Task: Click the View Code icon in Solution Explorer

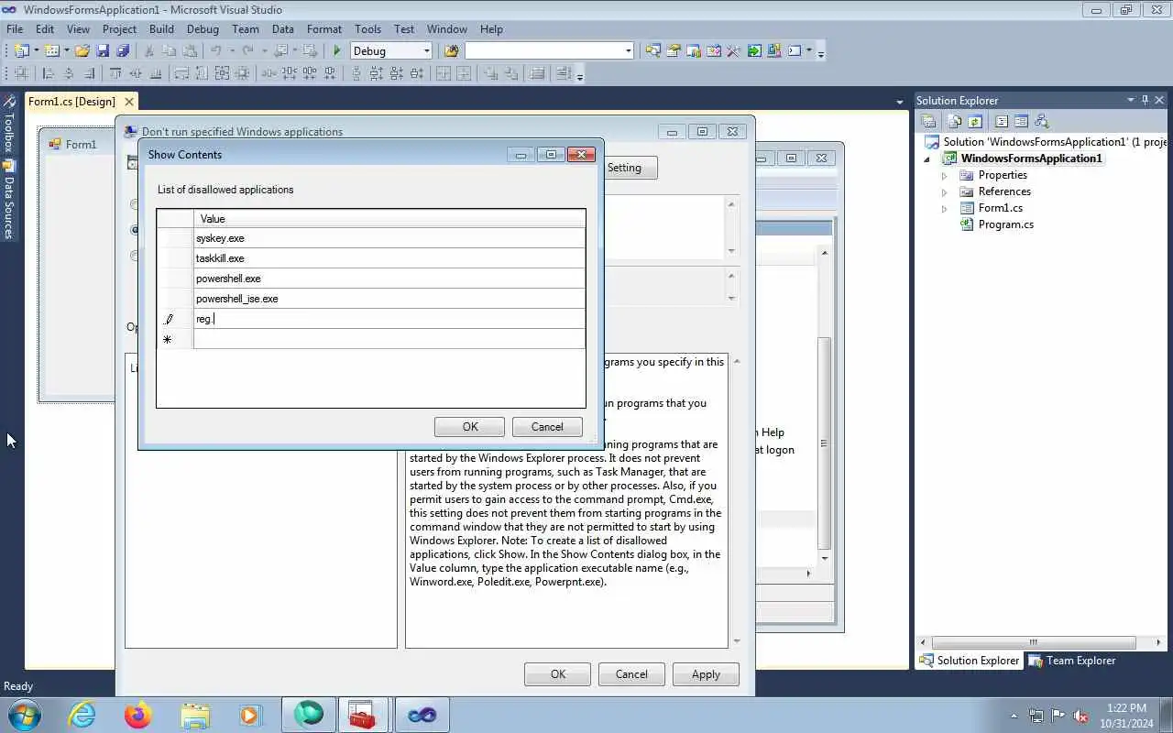Action: (1002, 121)
